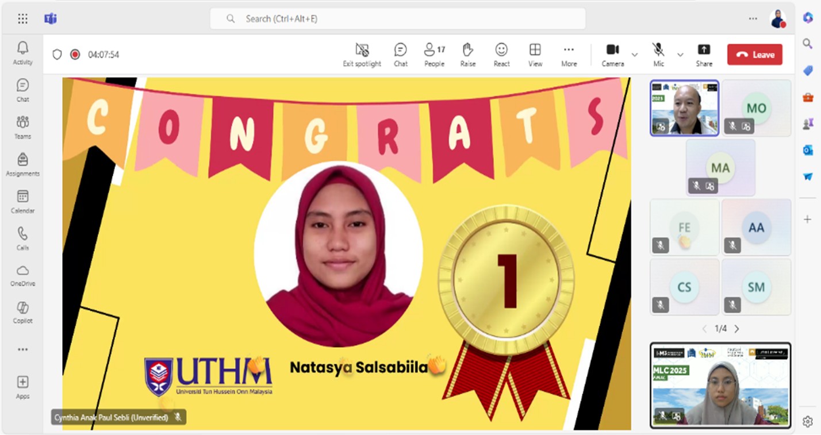Turn on the Camera
The width and height of the screenshot is (821, 435).
(612, 55)
